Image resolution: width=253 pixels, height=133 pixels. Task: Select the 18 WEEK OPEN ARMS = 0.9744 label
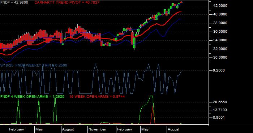97,97
